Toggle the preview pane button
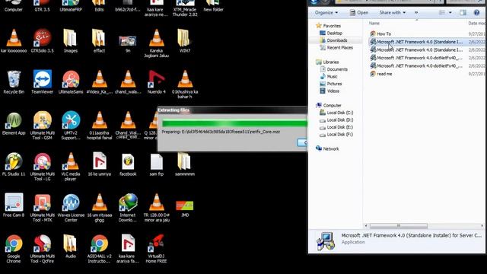 (x=463, y=13)
